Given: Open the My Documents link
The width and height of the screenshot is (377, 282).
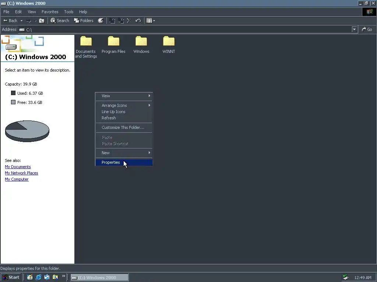Looking at the screenshot, I should (x=18, y=167).
